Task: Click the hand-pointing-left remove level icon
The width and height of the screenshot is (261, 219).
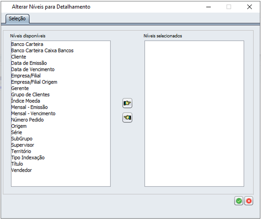Action: pyautogui.click(x=127, y=117)
